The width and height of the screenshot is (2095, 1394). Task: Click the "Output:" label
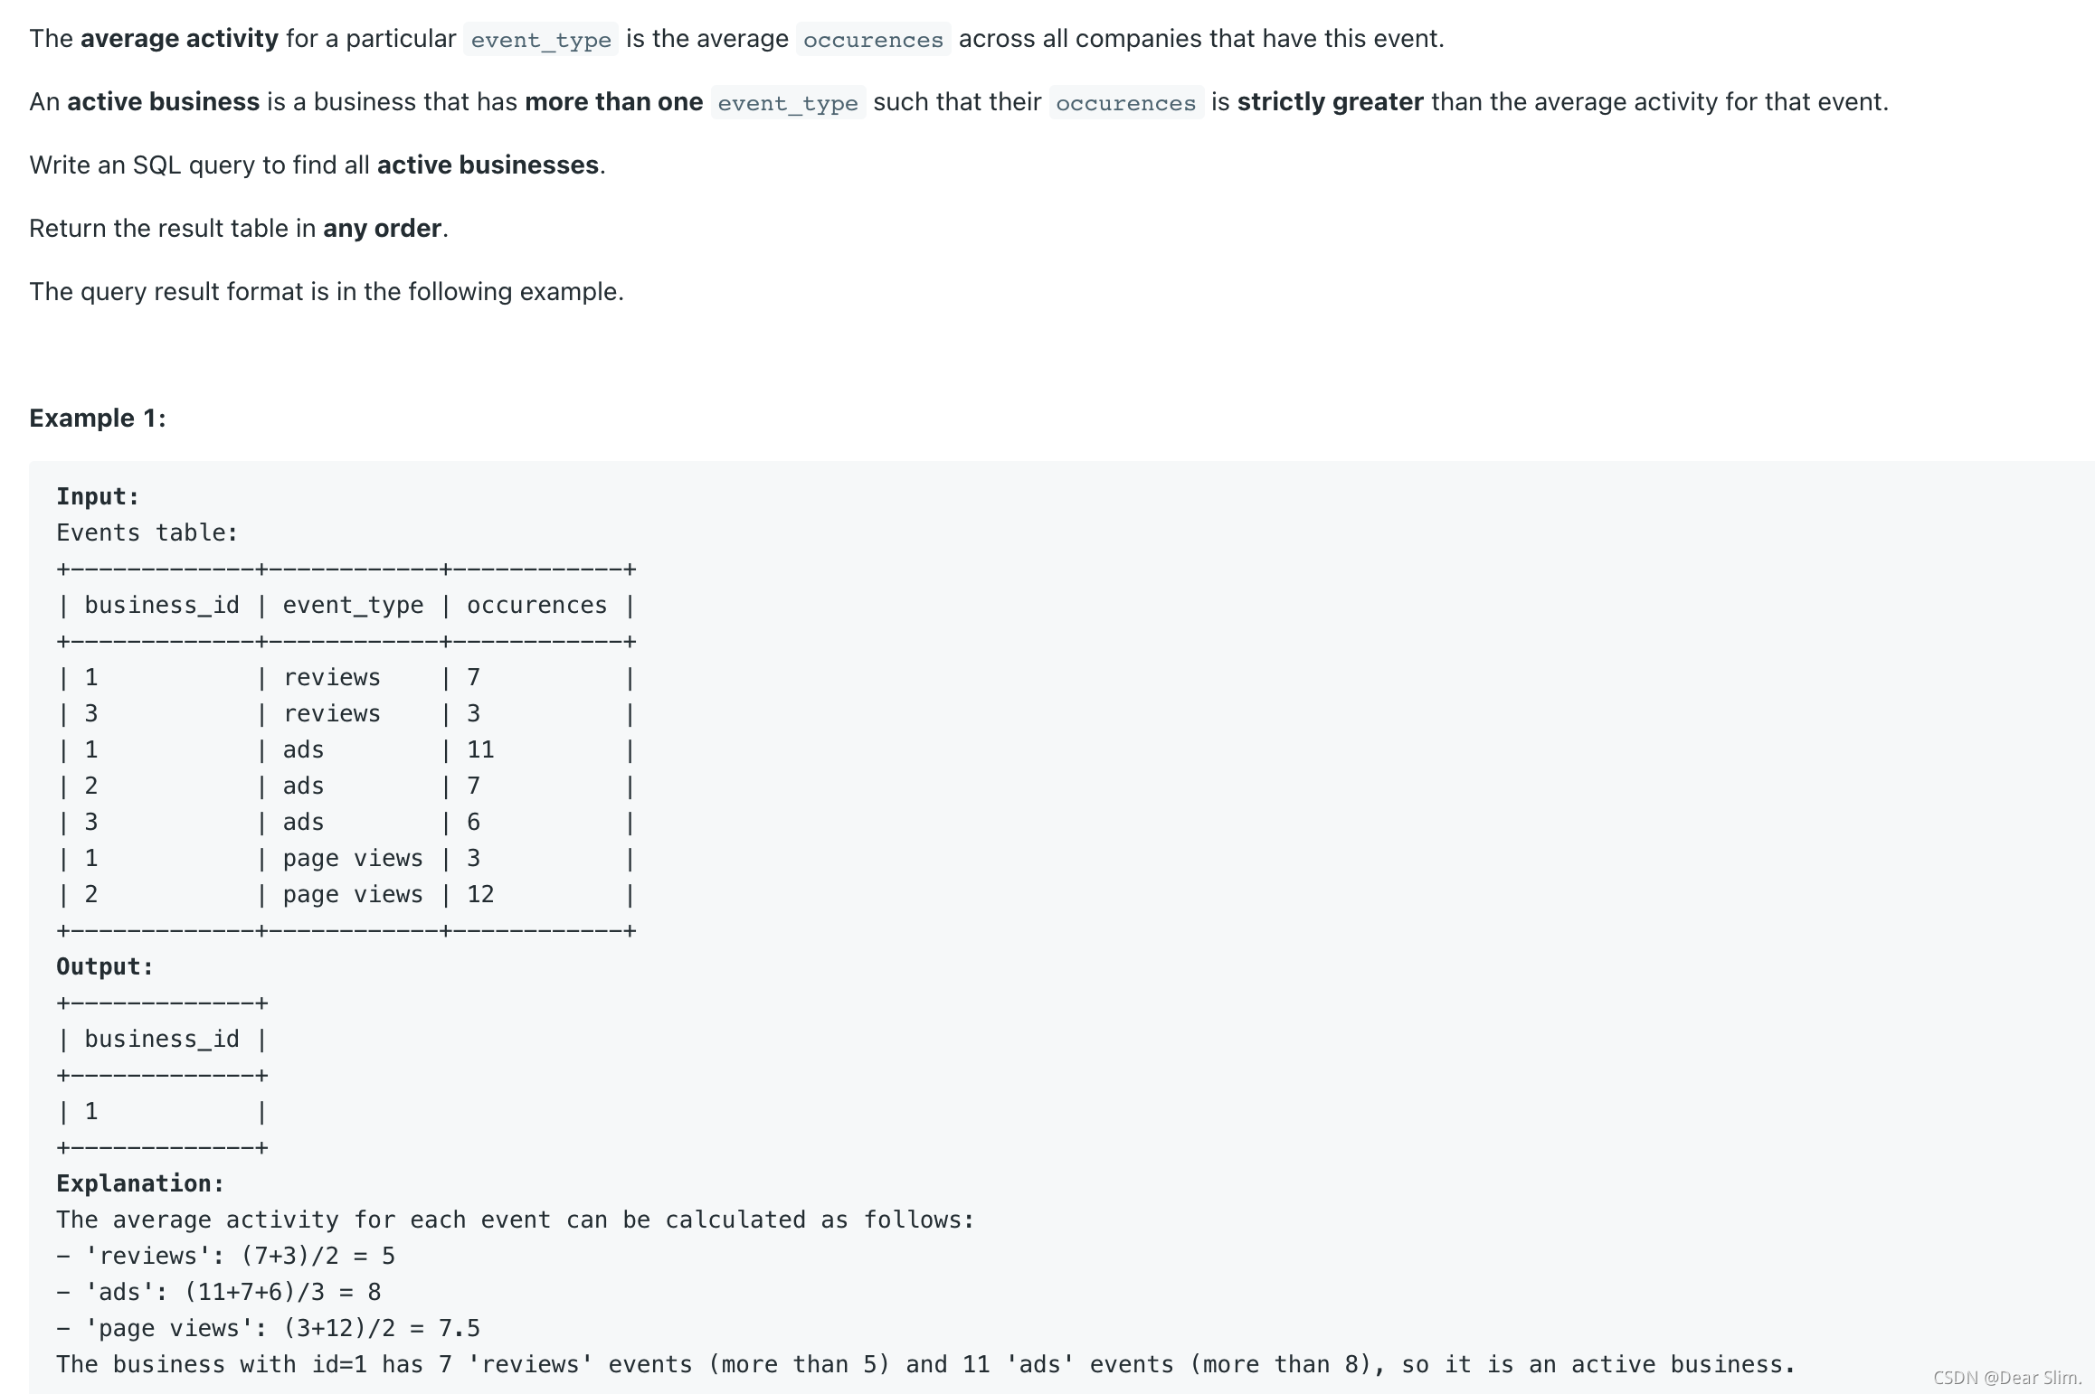point(105,966)
